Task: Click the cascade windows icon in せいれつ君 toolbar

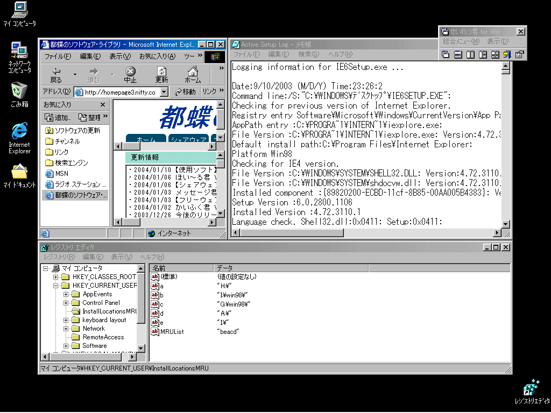Action: pos(446,54)
